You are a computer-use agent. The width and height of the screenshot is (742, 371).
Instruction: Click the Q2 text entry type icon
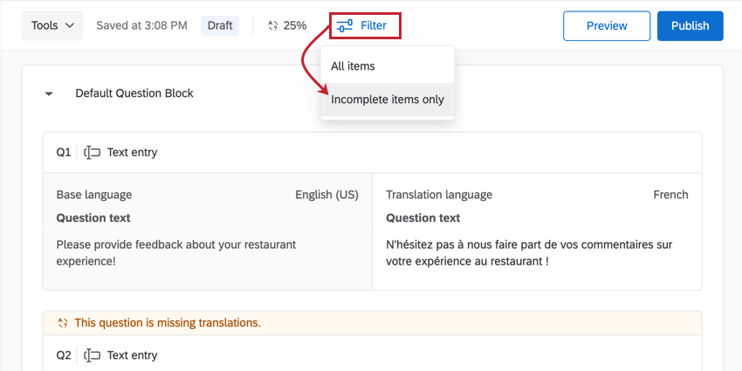click(92, 355)
